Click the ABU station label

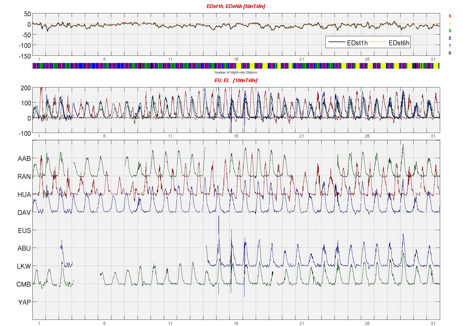click(x=24, y=248)
